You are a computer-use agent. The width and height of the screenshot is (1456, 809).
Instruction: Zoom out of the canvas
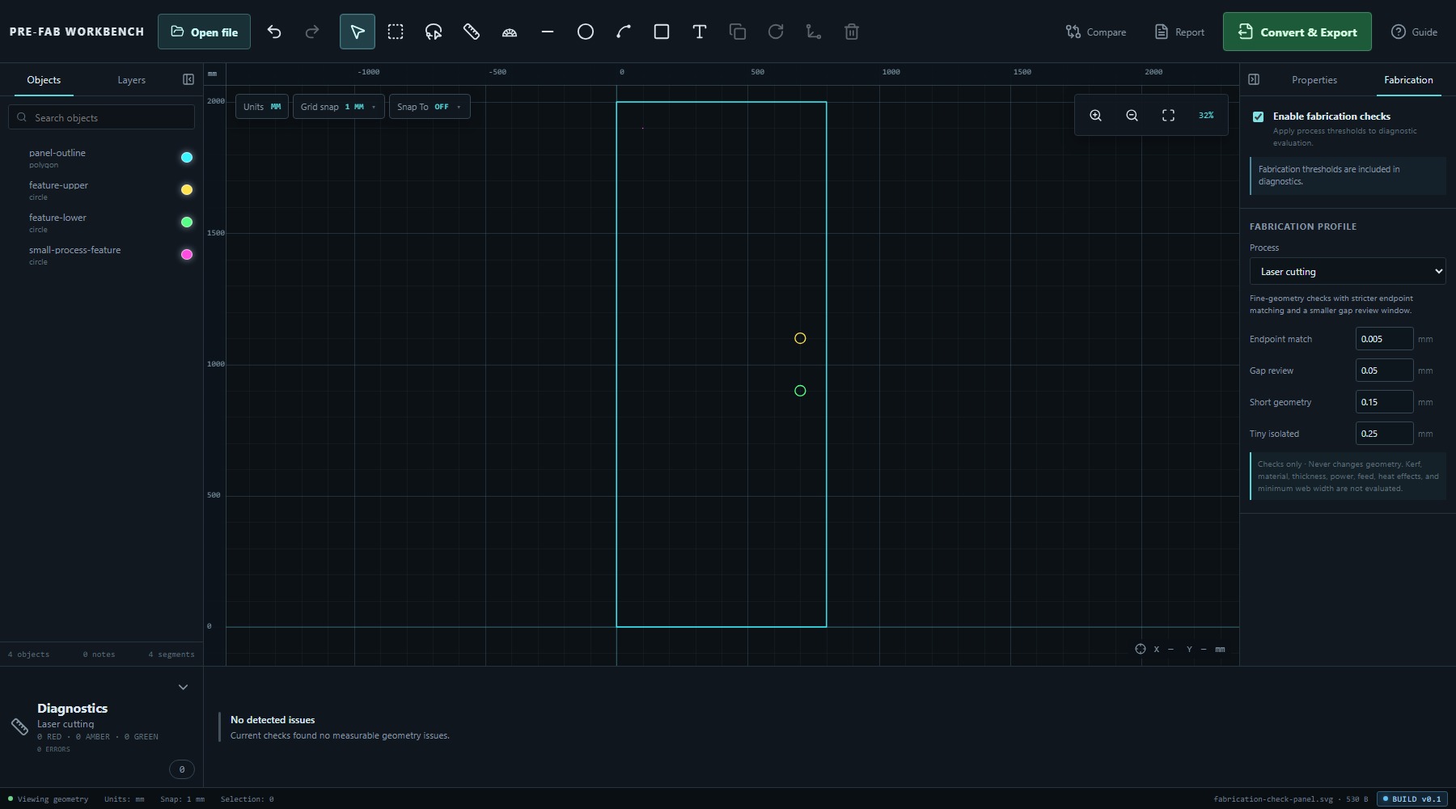point(1132,116)
